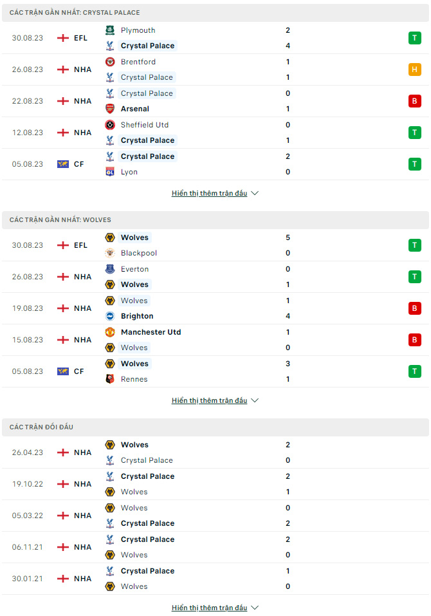The image size is (431, 616).
Task: Expand more Wolves recent matches
Action: click(x=215, y=400)
